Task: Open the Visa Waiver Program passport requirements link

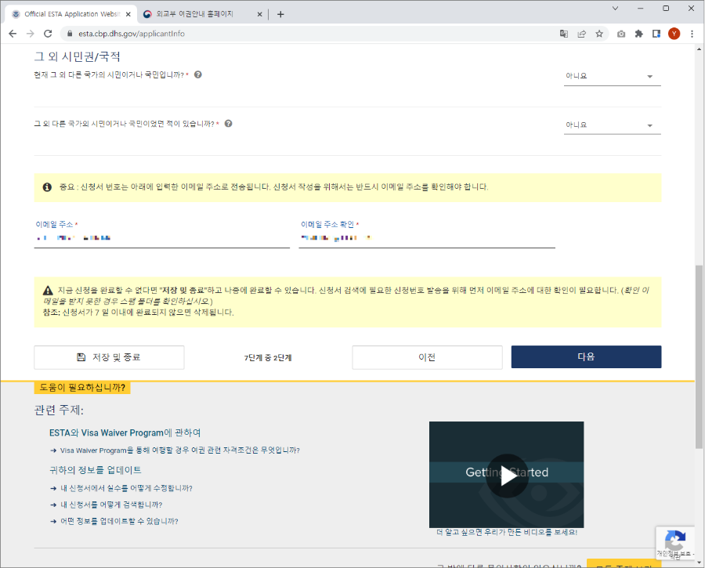Action: click(x=180, y=450)
